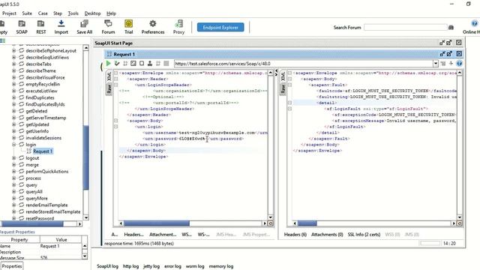Screen dimensions: 480x270
Task: Open the Forum toolbar icon
Action: point(108,27)
